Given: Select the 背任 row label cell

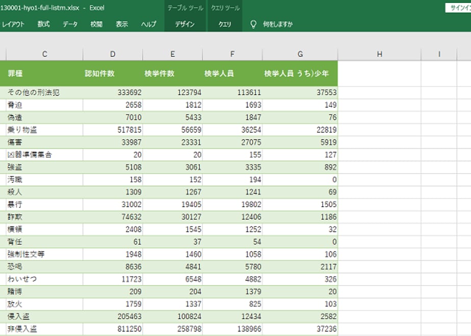Looking at the screenshot, I should click(x=44, y=242).
